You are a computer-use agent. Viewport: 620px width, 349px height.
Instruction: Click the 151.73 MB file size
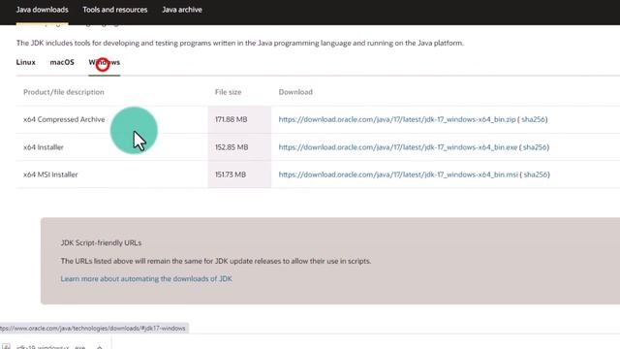tap(231, 174)
